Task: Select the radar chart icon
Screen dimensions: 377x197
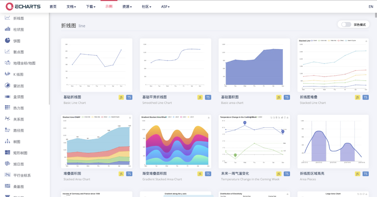Action: coord(7,85)
